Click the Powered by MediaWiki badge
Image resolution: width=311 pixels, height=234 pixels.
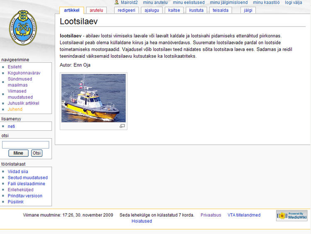[x=292, y=216]
